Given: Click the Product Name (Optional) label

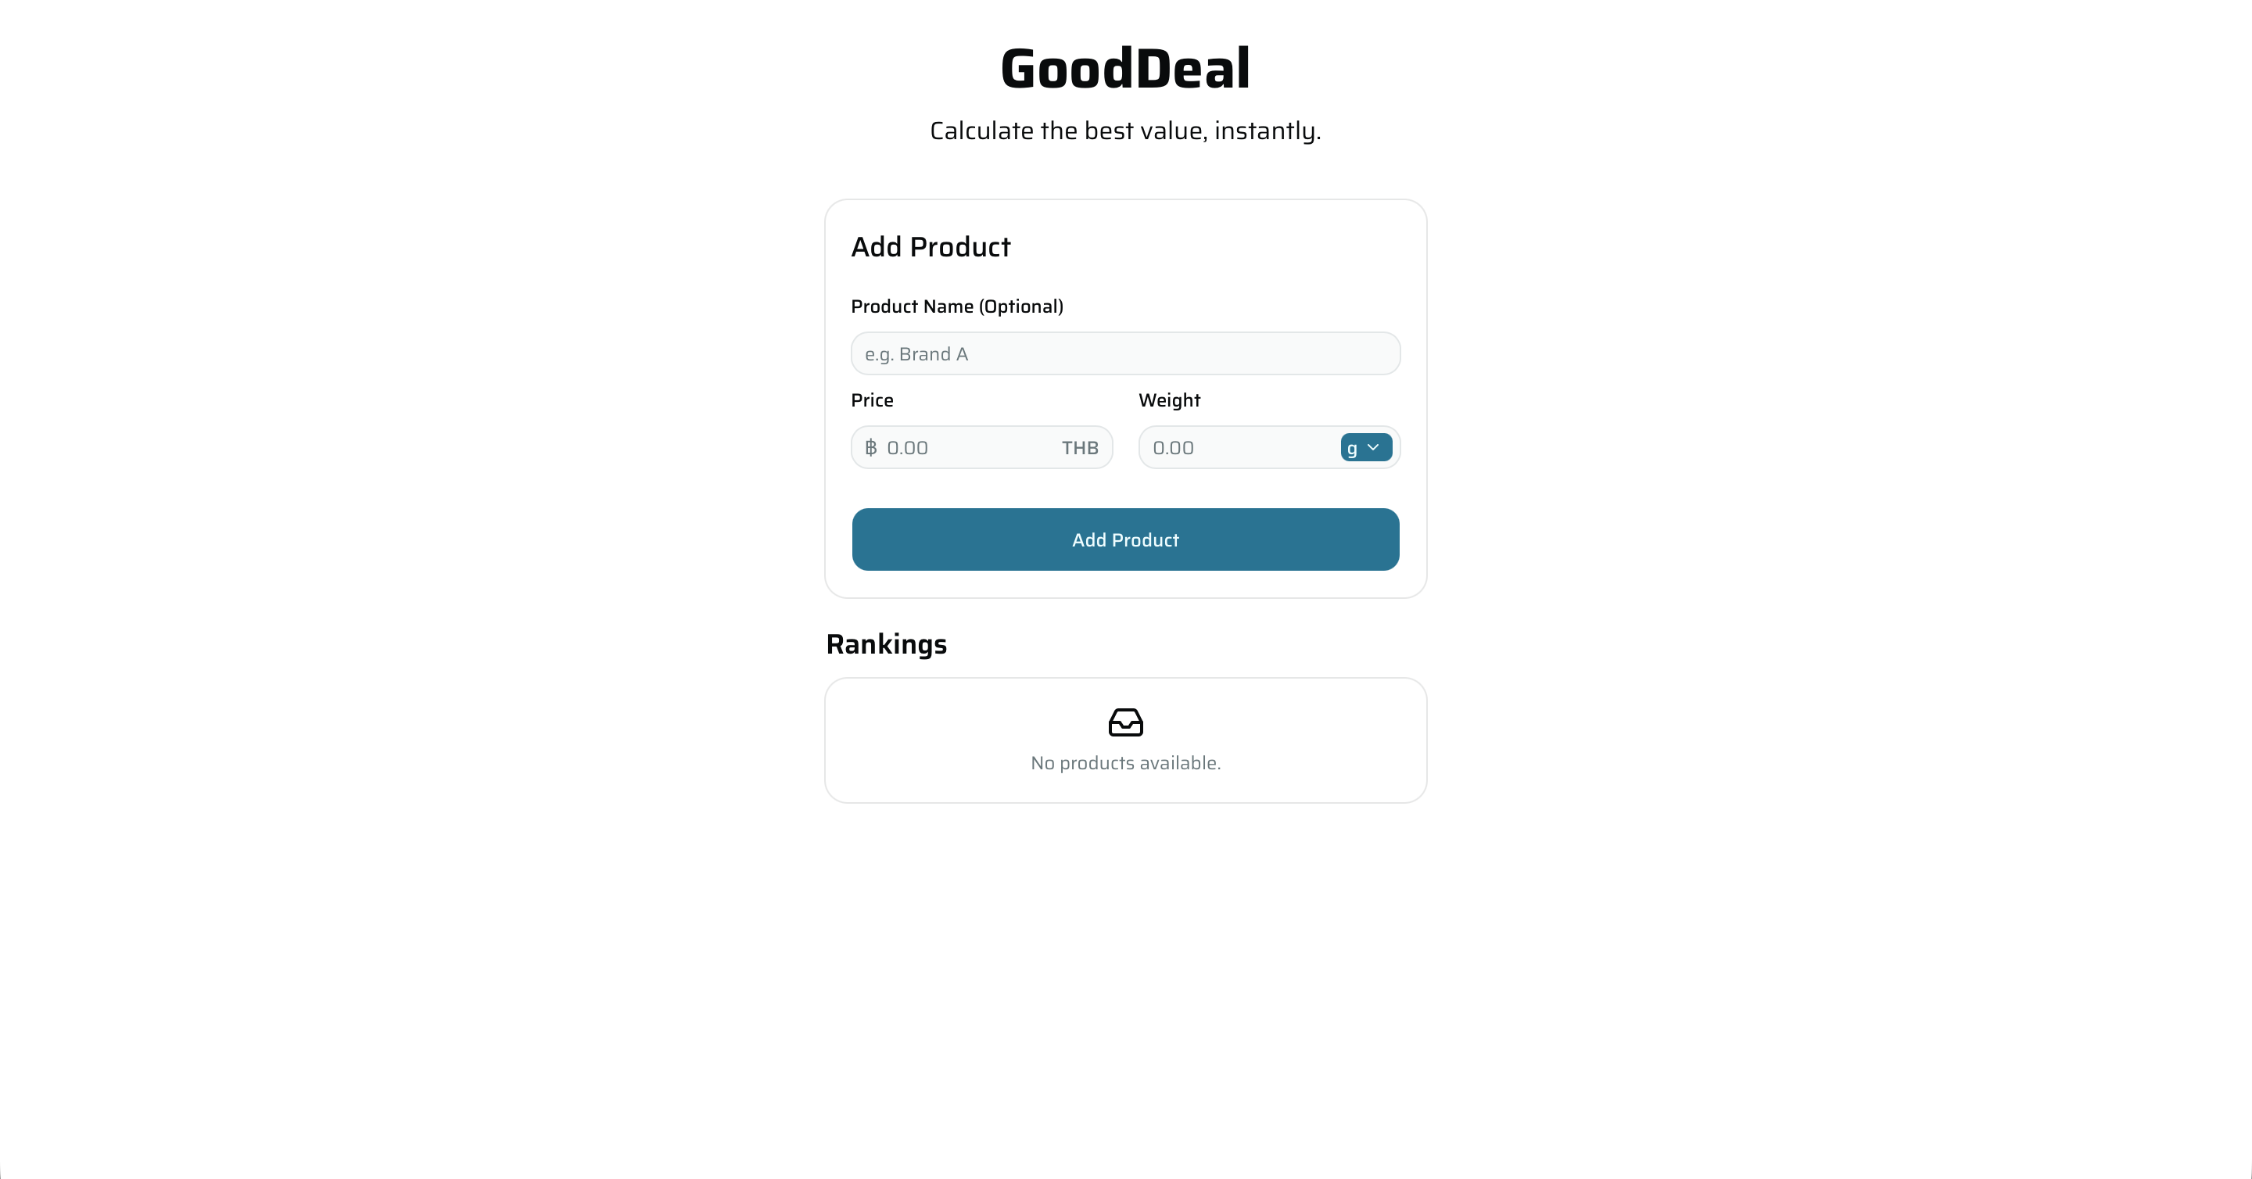Looking at the screenshot, I should (956, 306).
